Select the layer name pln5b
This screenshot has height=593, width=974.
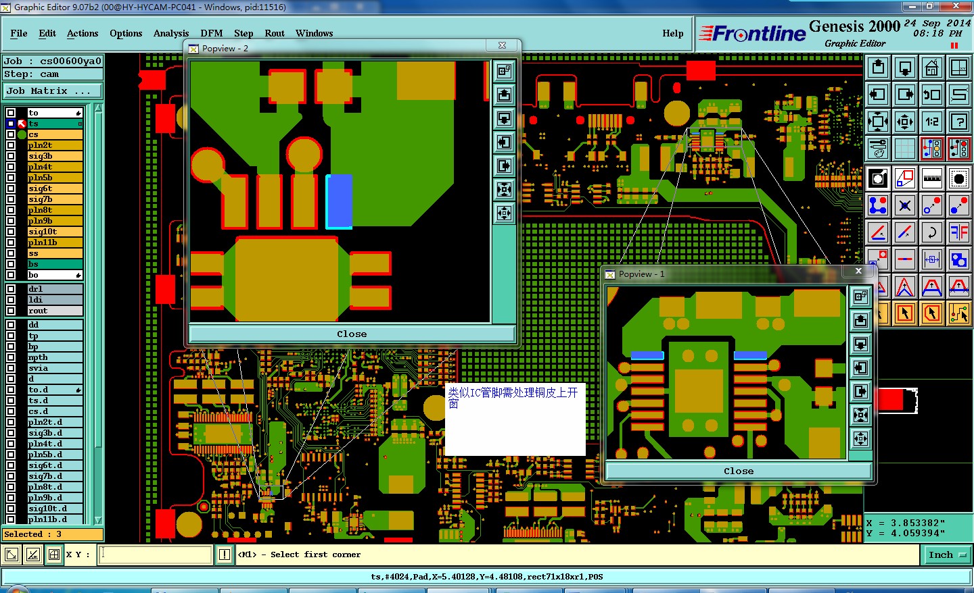(55, 178)
